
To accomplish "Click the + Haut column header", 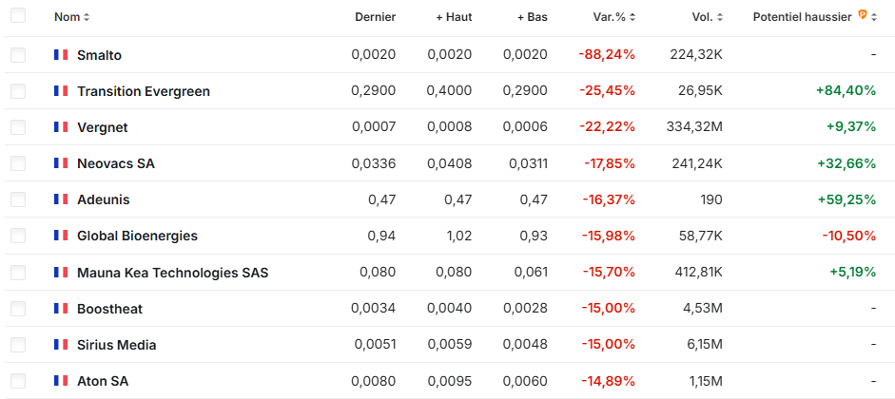I will pos(454,17).
